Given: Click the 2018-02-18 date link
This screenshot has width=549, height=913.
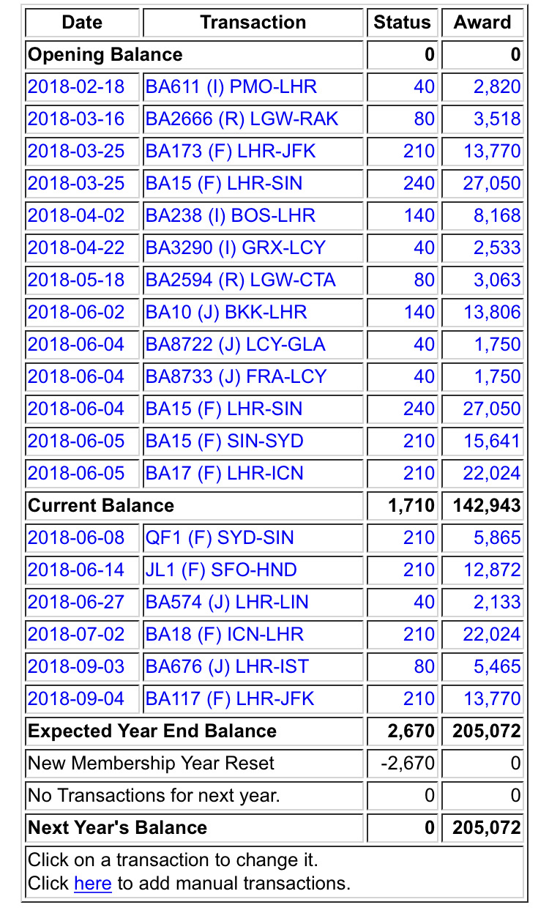Looking at the screenshot, I should point(76,87).
